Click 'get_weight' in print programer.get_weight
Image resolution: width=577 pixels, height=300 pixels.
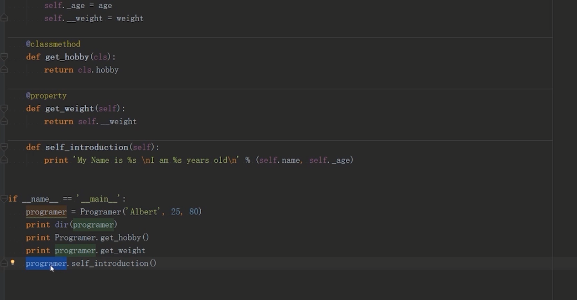coord(123,251)
